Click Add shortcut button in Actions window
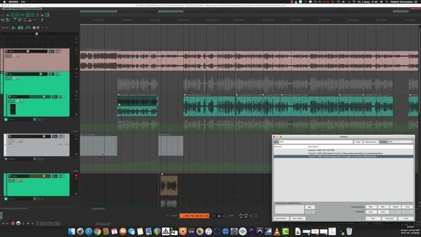Image resolution: width=421 pixels, height=237 pixels. click(x=310, y=207)
